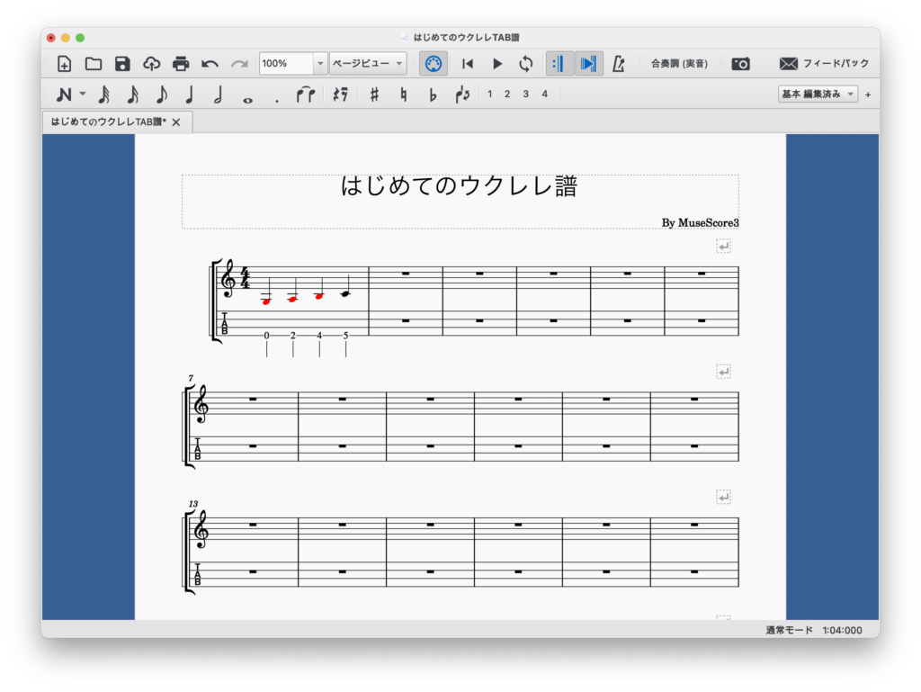Click the score title はじめてのウクレレ譜
921x692 pixels.
pyautogui.click(x=459, y=186)
